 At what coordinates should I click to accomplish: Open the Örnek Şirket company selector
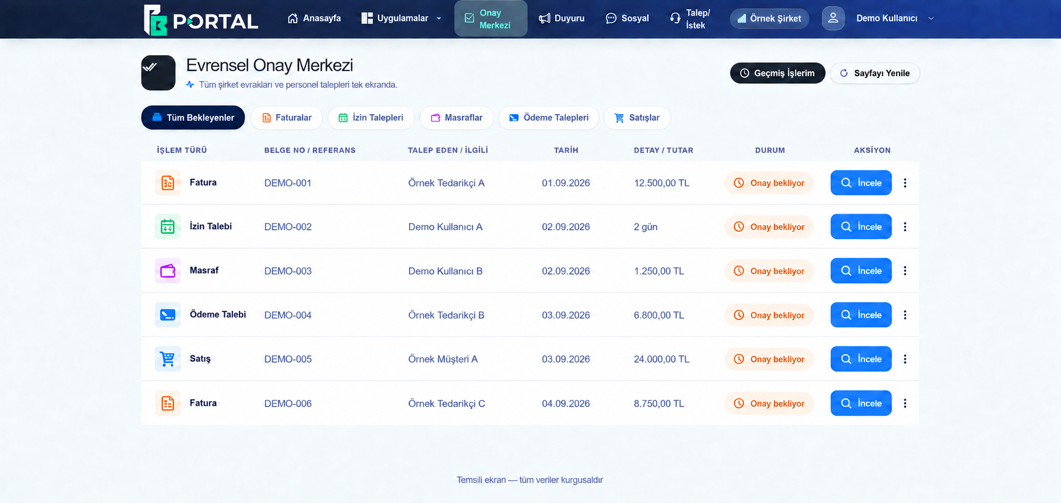769,19
